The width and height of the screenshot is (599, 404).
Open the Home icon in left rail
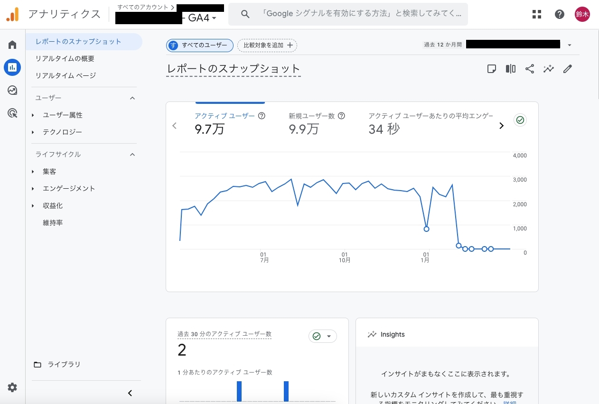[x=12, y=45]
